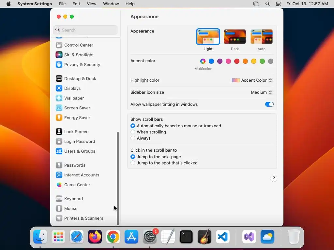Open the Help menu
The height and width of the screenshot is (250, 334).
pos(130,4)
